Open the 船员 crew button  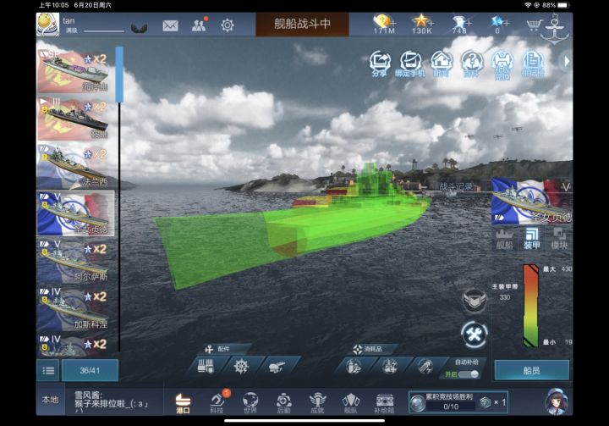pos(531,370)
